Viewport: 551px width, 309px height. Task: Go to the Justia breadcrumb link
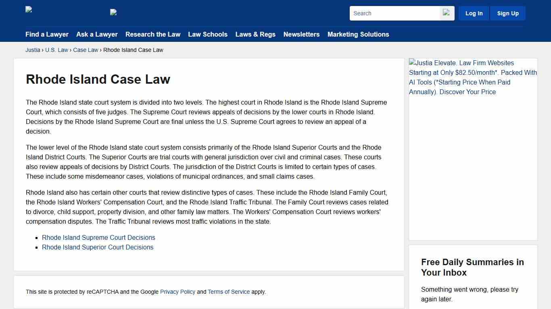[x=33, y=50]
